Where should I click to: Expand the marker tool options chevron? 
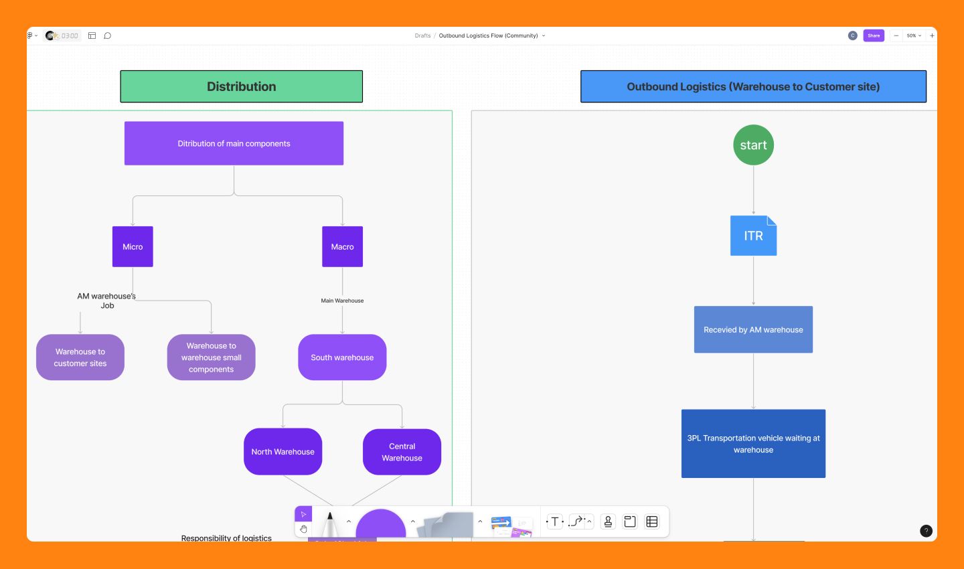(348, 521)
